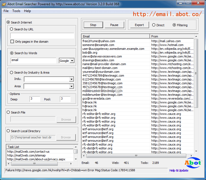Select the user@uucpgateway.somedomain.example.com row

click(x=138, y=49)
